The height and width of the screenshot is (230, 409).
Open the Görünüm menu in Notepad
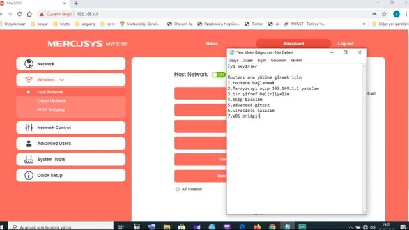tap(279, 60)
